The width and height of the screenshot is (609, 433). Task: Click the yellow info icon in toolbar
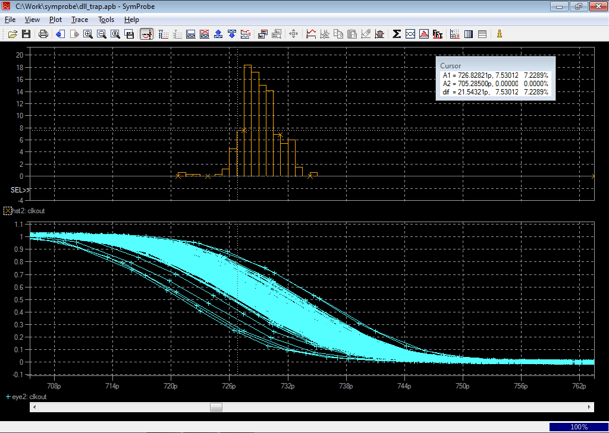click(x=499, y=34)
